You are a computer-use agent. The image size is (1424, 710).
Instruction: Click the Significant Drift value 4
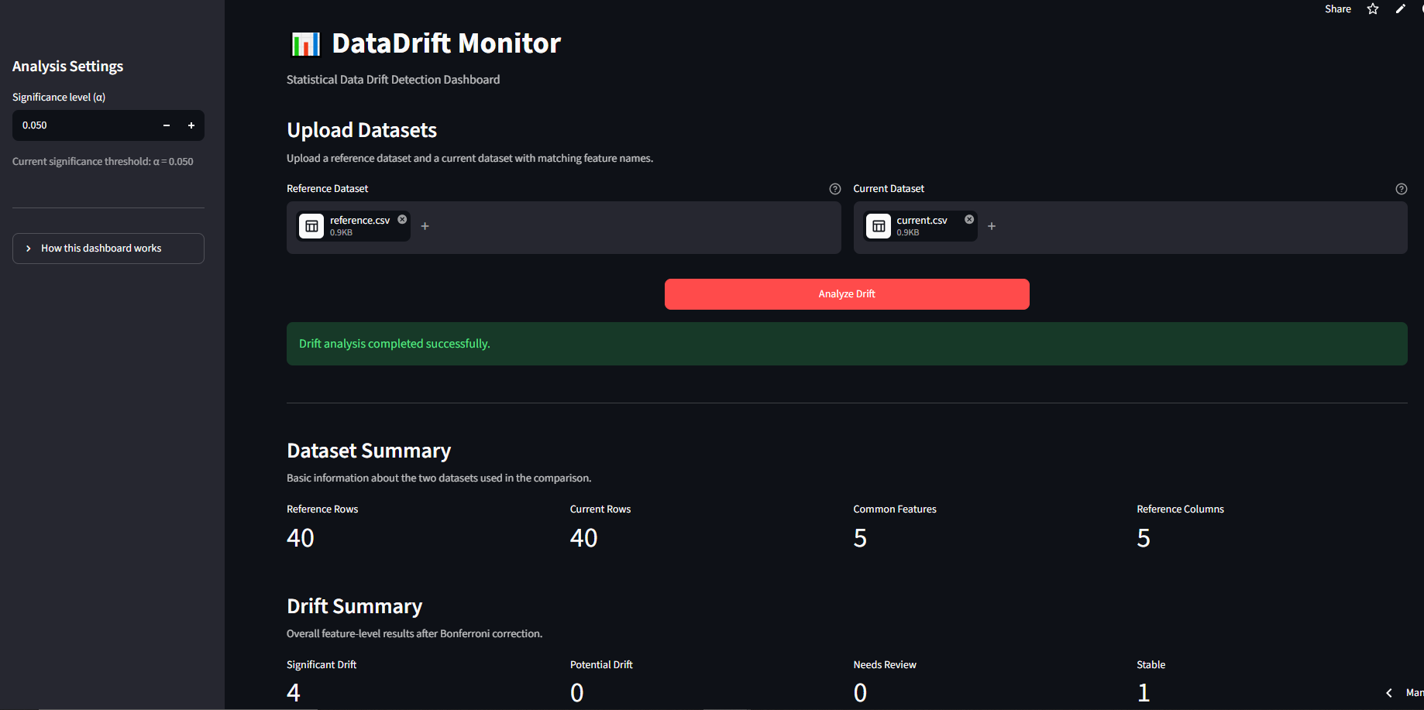294,693
